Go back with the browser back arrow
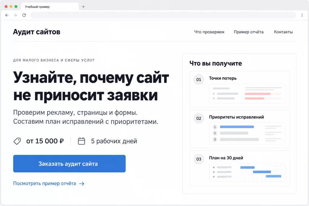 7,15
